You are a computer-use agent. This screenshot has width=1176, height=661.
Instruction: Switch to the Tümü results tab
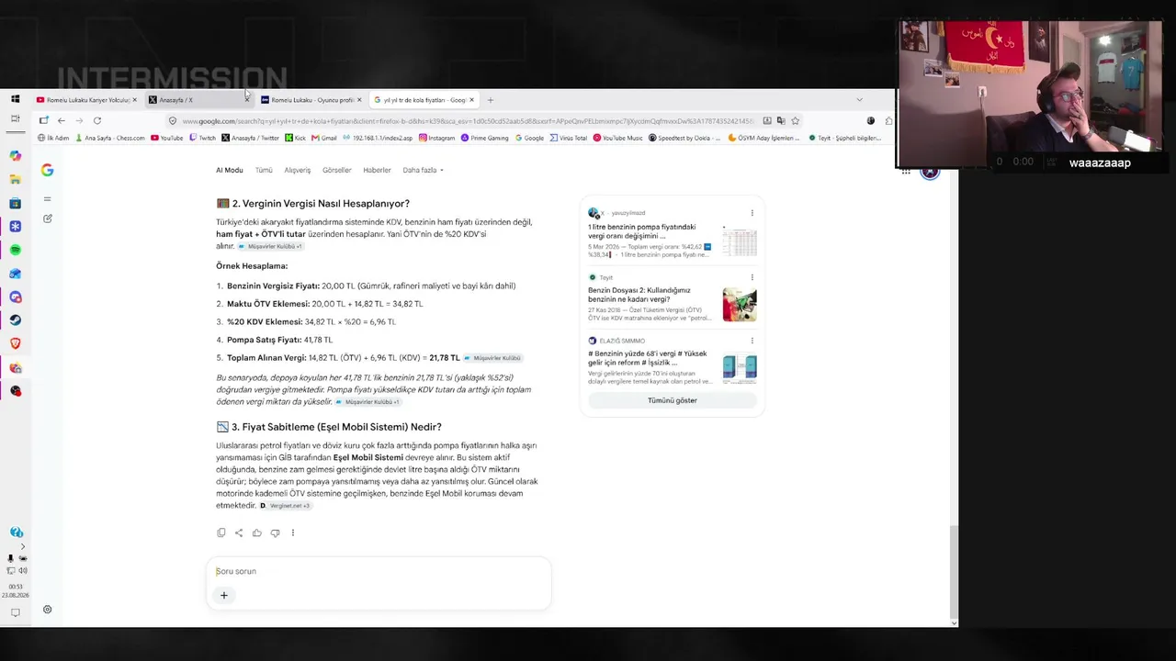pos(264,170)
